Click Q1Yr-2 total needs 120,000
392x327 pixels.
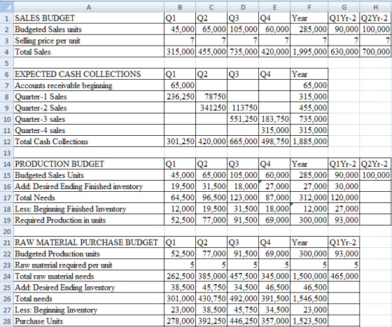click(x=344, y=197)
